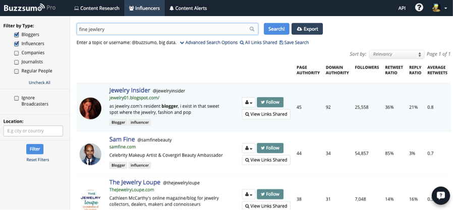Click the Reply Ratio column header

pos(415,70)
